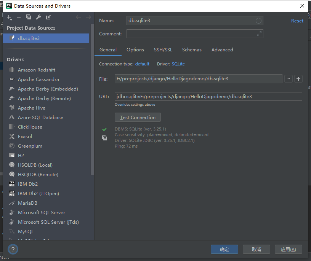
Task: Select IBM Db2 (JTOpen) driver
Action: (x=46, y=194)
